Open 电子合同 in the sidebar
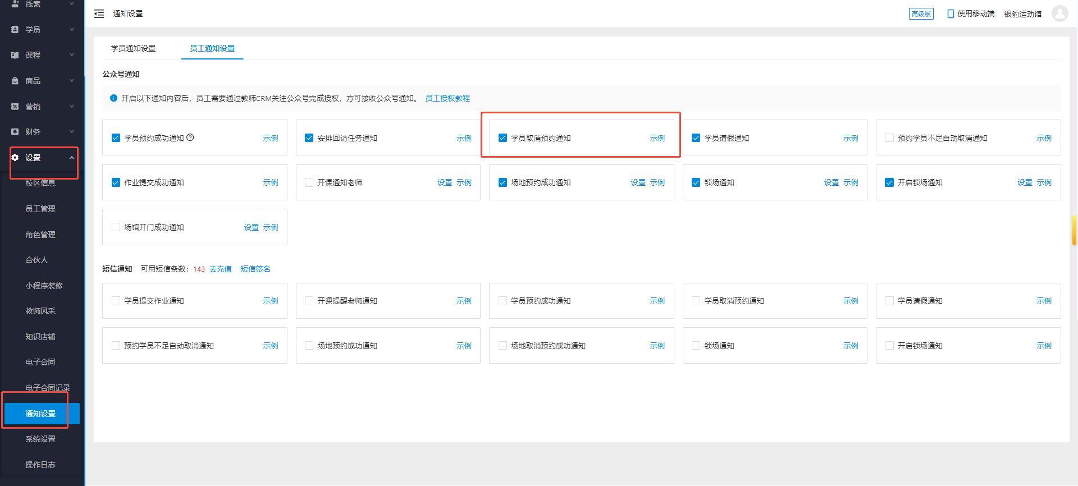The width and height of the screenshot is (1078, 486). tap(40, 362)
